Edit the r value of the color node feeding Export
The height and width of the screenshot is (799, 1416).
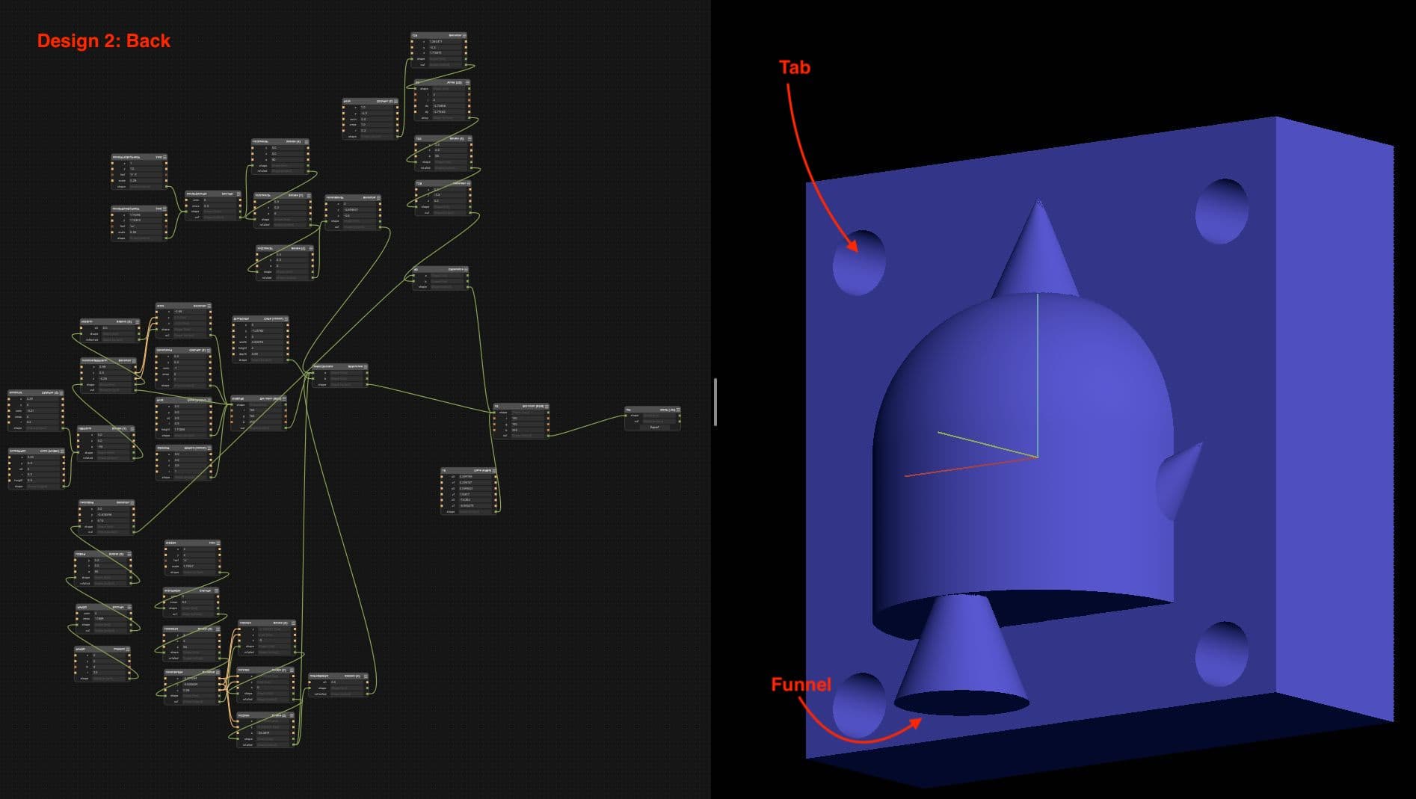tap(527, 419)
